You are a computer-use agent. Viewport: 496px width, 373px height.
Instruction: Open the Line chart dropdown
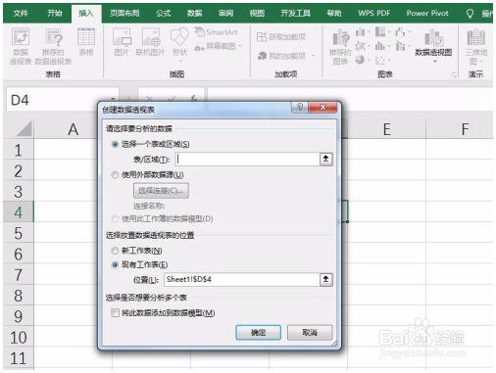point(362,46)
